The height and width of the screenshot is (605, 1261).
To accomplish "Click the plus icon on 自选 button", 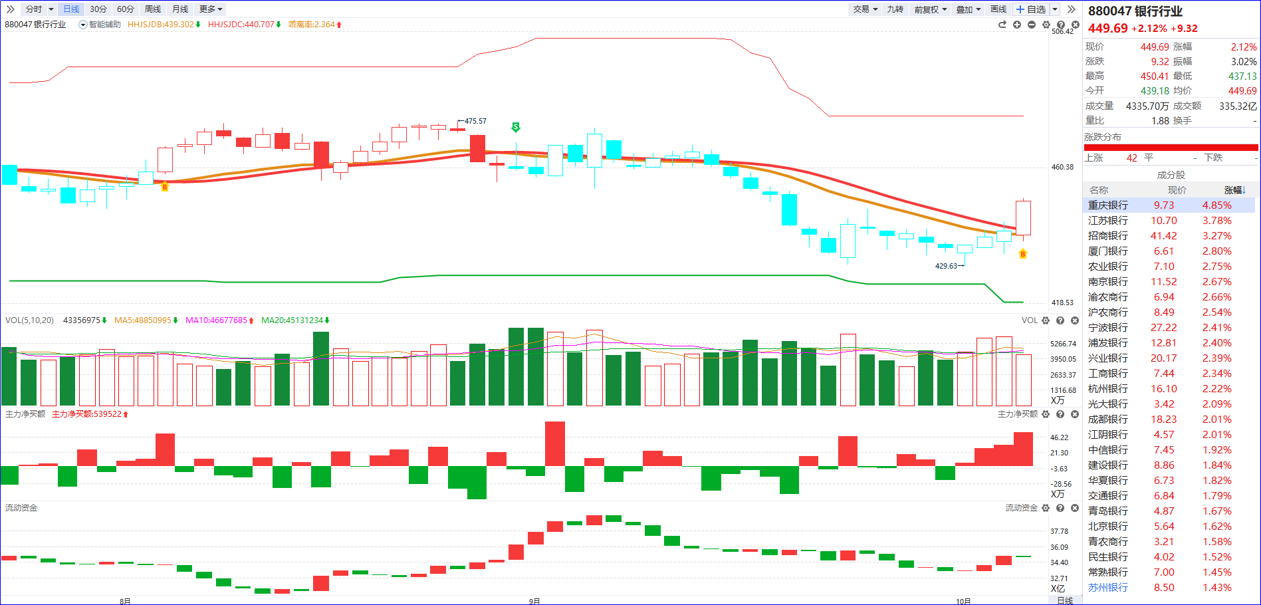I will coord(1020,9).
